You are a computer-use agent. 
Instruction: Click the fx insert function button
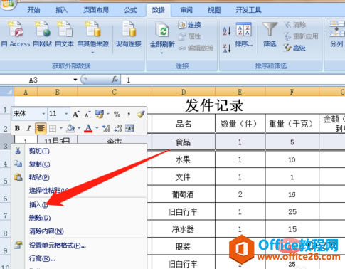click(115, 80)
